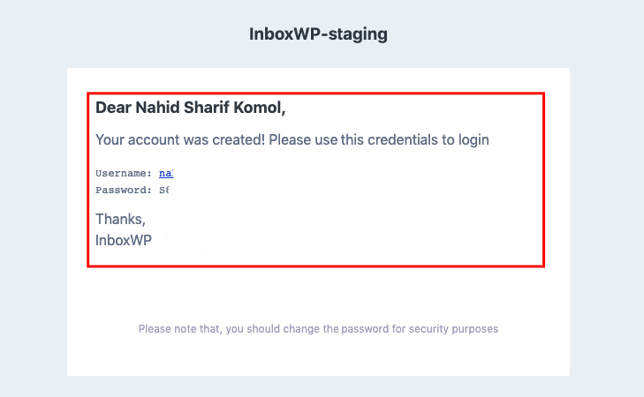The image size is (644, 397).
Task: Click the truncated password value
Action: [164, 190]
